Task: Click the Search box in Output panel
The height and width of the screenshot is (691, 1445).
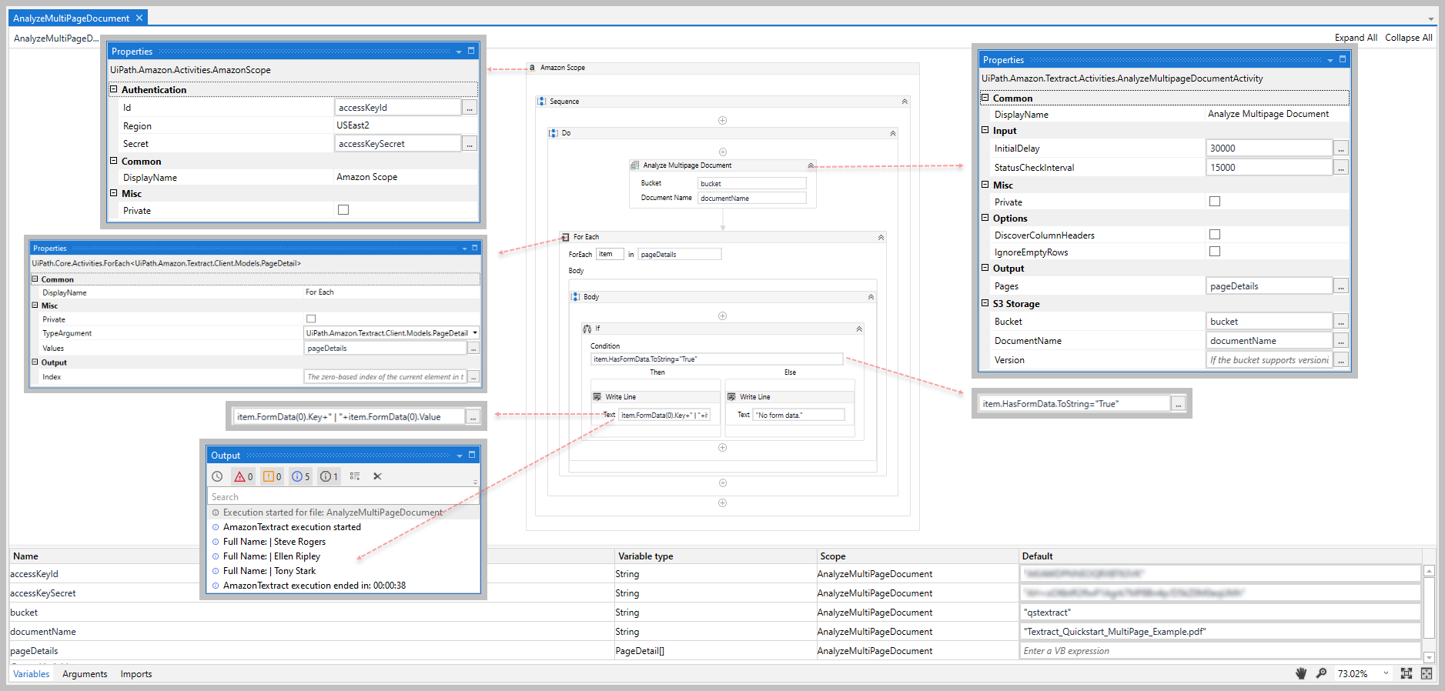Action: (x=343, y=497)
